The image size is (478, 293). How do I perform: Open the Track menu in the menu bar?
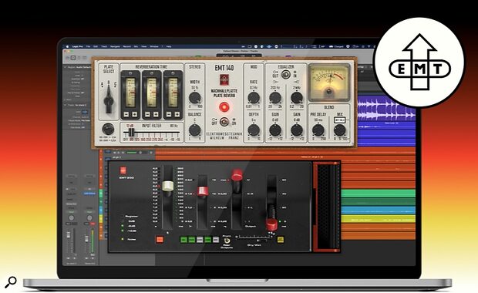coord(104,46)
